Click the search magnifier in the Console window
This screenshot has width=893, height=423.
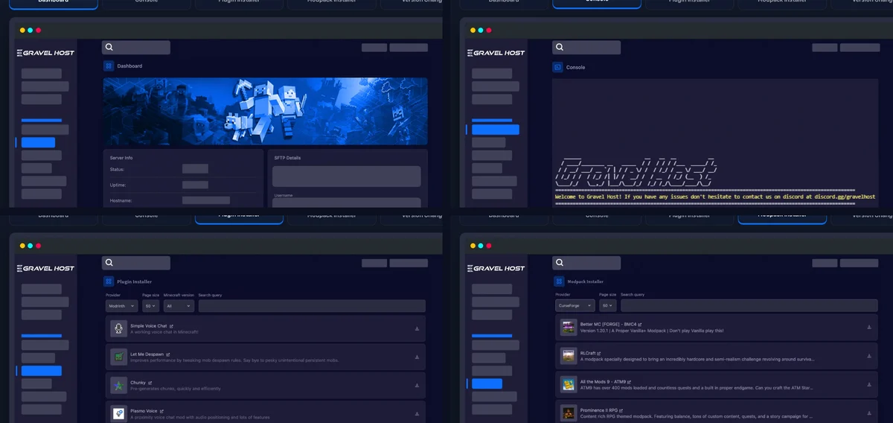(x=560, y=47)
